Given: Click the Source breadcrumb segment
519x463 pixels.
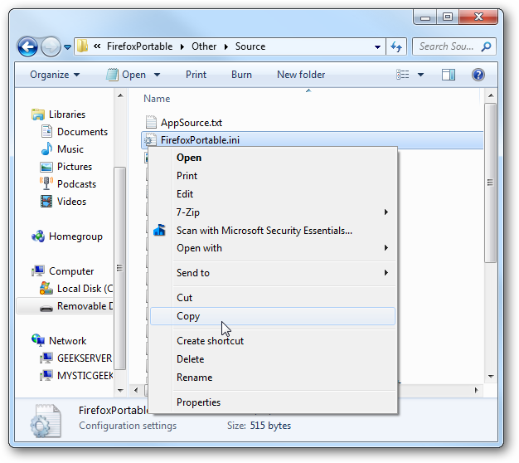Looking at the screenshot, I should pyautogui.click(x=250, y=46).
